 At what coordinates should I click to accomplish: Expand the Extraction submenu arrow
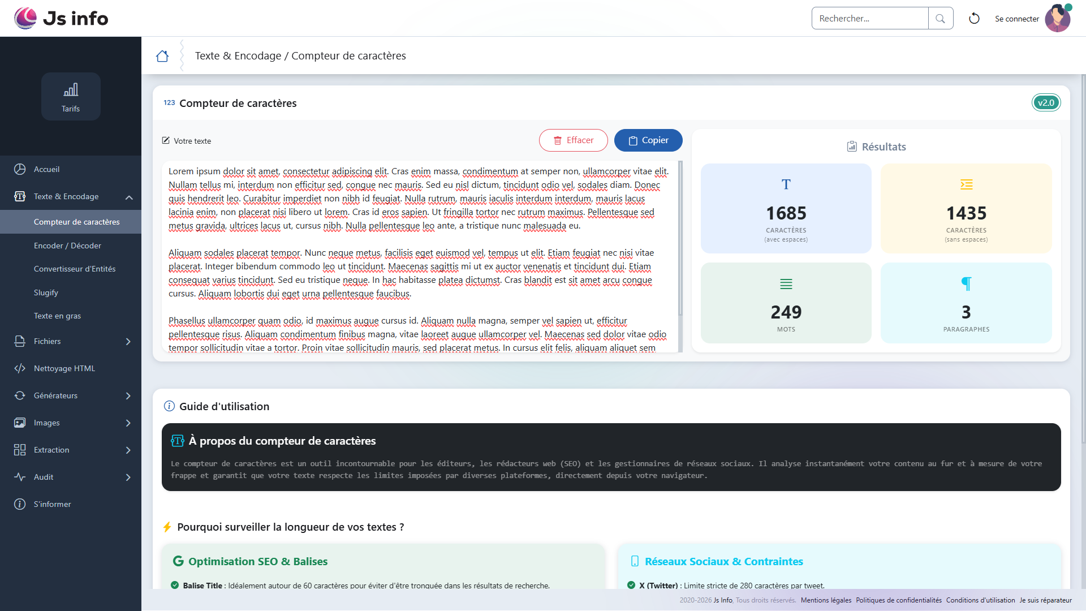point(128,450)
